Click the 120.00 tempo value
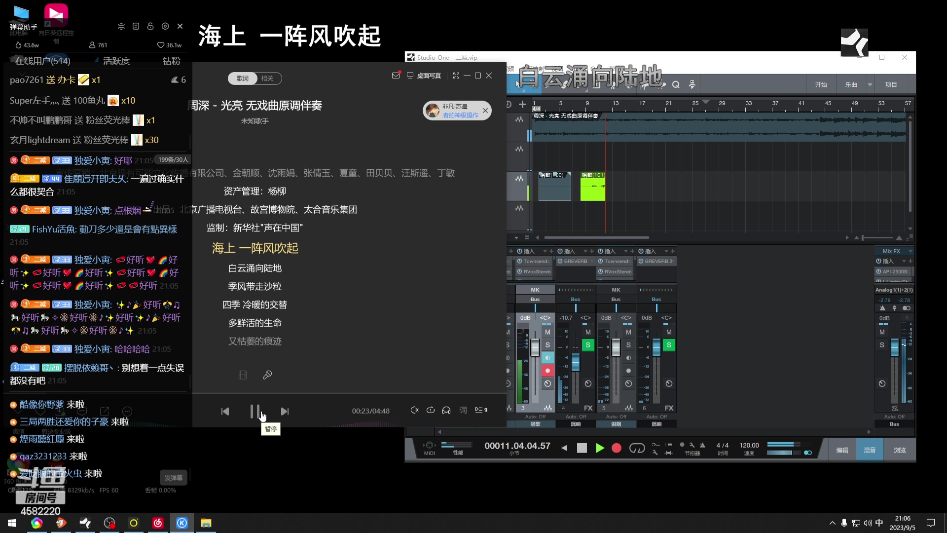Image resolution: width=947 pixels, height=533 pixels. [749, 445]
